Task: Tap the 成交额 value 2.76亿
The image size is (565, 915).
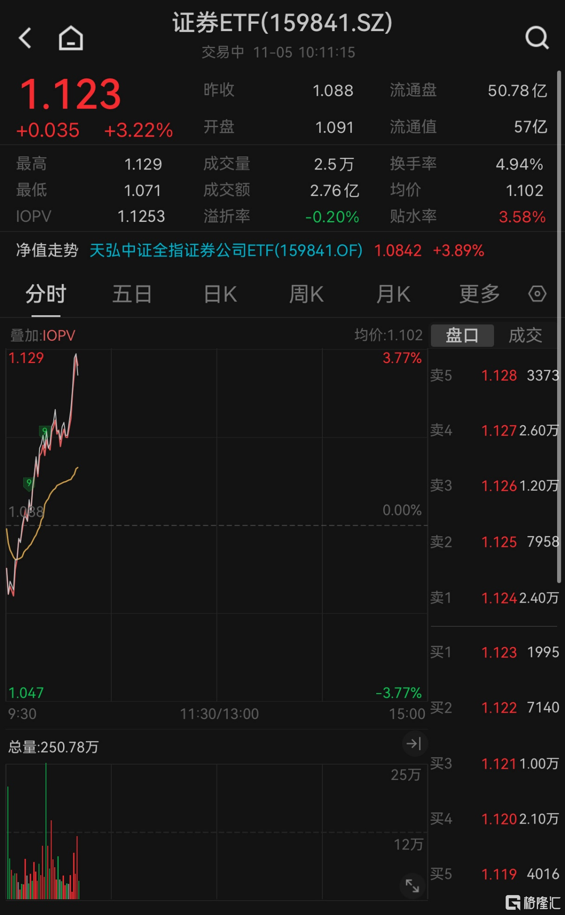Action: tap(334, 190)
